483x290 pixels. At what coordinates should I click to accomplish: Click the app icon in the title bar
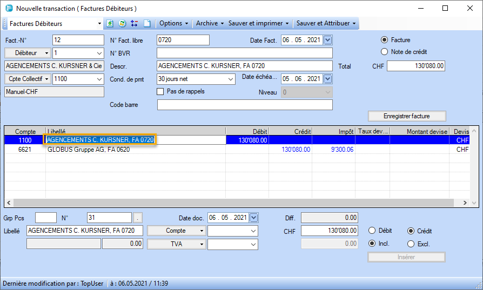(x=8, y=9)
